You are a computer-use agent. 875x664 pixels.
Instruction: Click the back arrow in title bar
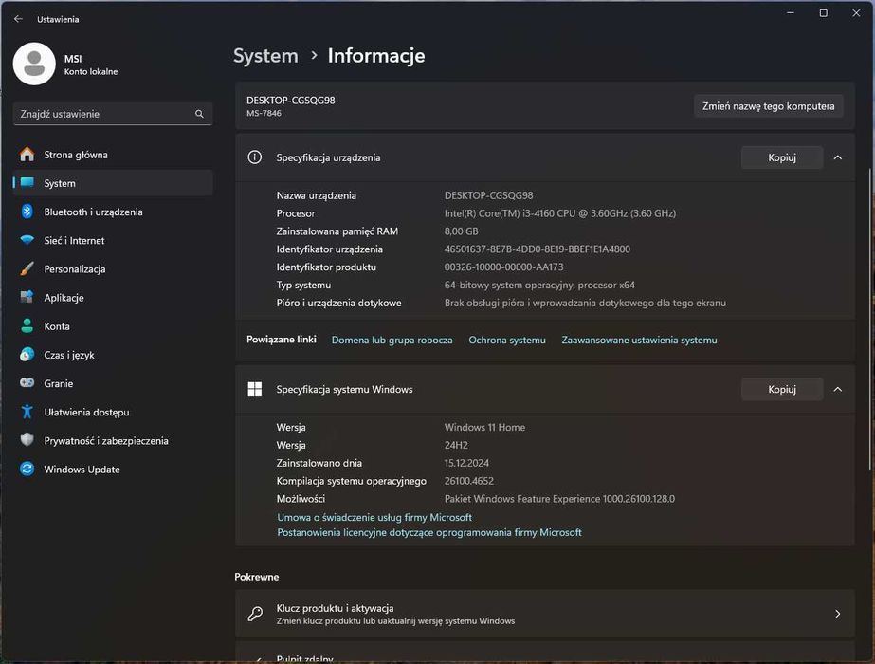[18, 19]
